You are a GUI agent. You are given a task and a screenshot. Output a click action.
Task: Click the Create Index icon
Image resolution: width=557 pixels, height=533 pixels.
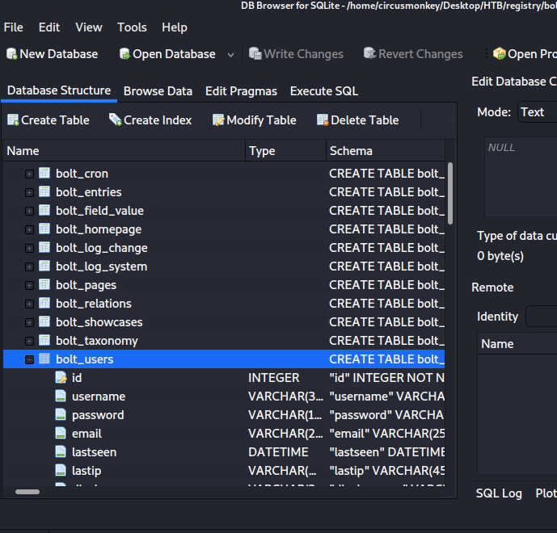(116, 120)
